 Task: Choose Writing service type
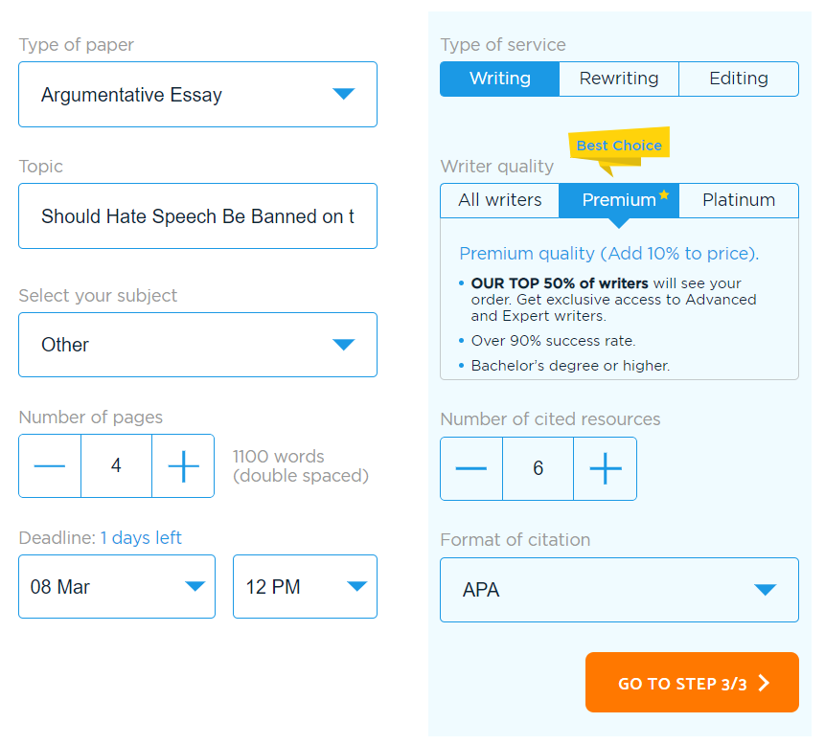coord(500,79)
